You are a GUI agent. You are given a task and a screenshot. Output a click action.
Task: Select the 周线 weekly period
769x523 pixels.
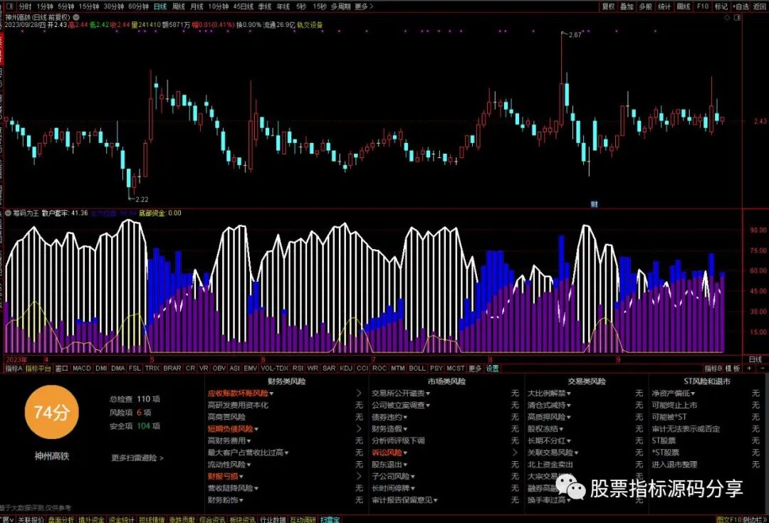179,6
